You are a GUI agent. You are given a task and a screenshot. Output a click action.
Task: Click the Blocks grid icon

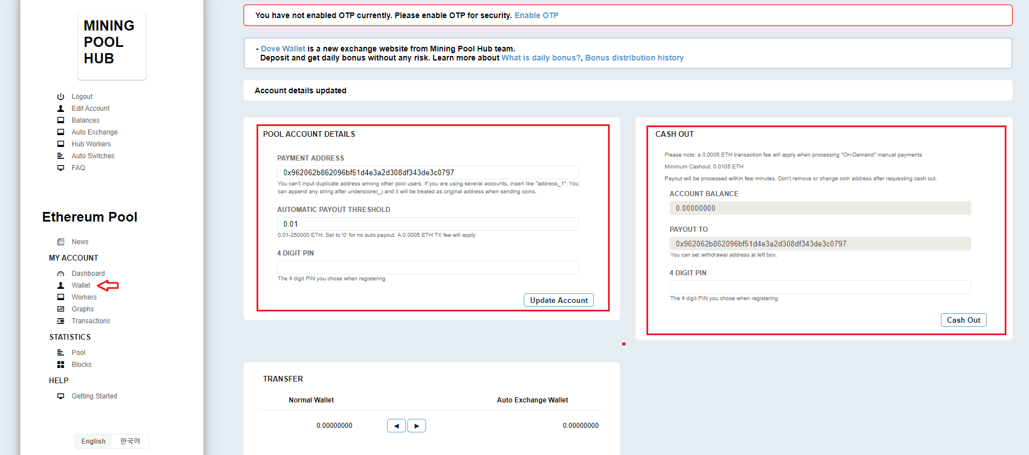coord(60,365)
